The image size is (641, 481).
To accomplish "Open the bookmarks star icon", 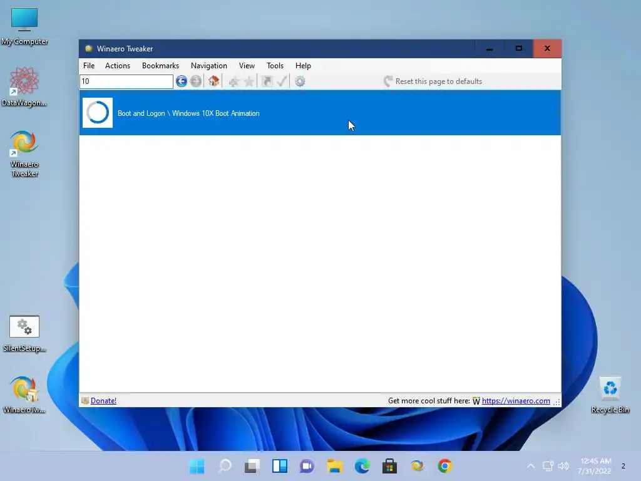I will pos(249,81).
